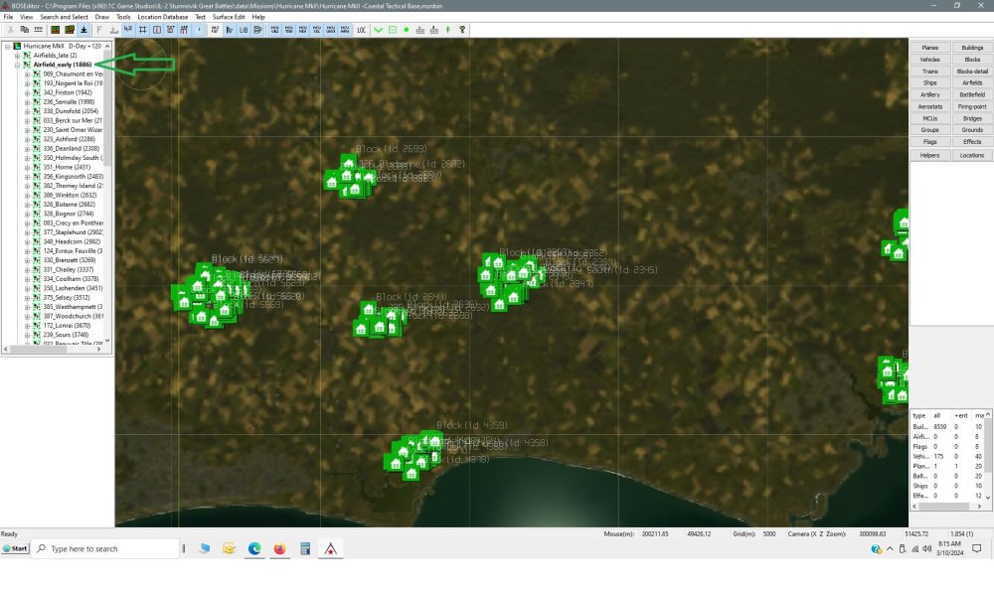
Task: Expand the 342_Friston tree node
Action: click(x=27, y=92)
